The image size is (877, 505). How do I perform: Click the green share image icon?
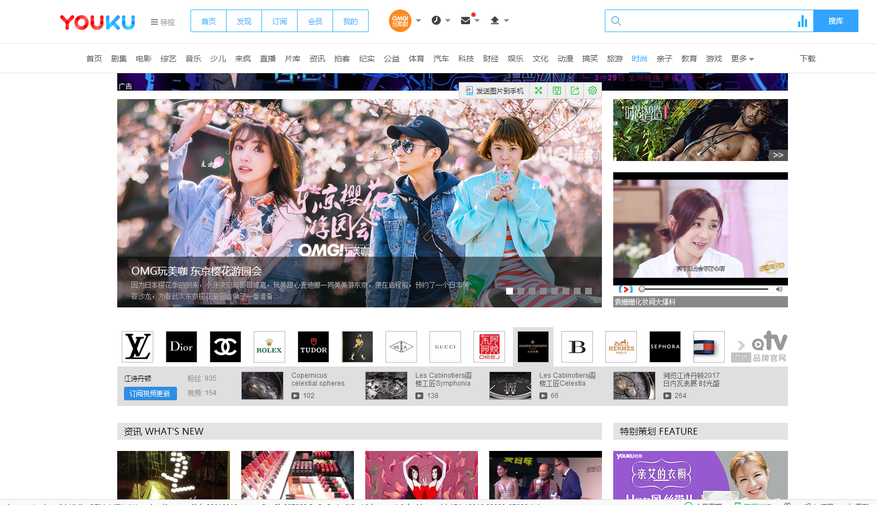[x=575, y=90]
